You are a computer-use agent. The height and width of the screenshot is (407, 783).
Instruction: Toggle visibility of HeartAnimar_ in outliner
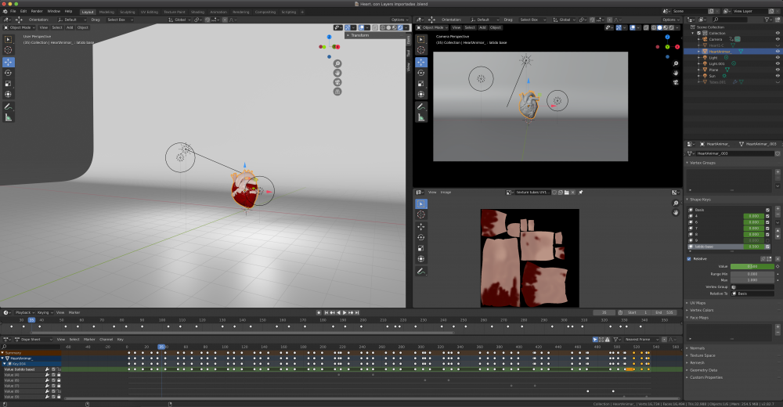point(778,52)
